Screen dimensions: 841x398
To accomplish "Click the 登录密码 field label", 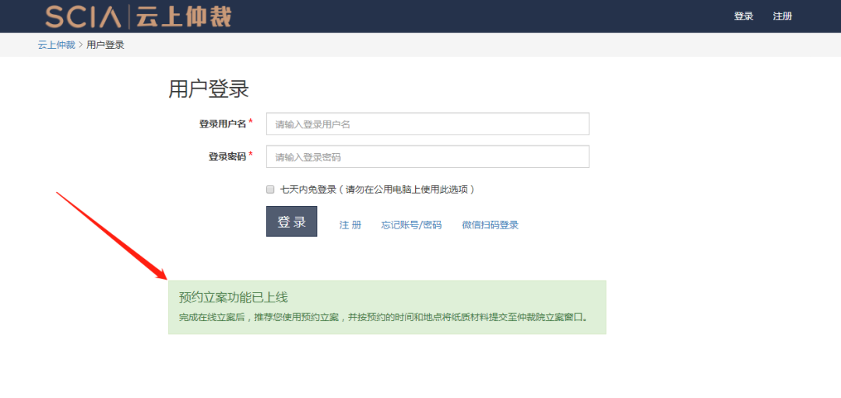I will click(x=227, y=157).
